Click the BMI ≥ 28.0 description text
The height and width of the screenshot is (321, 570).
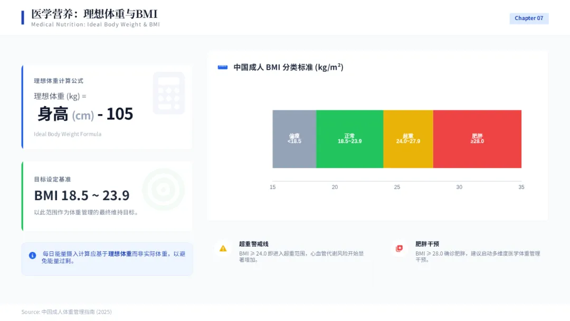[478, 257]
